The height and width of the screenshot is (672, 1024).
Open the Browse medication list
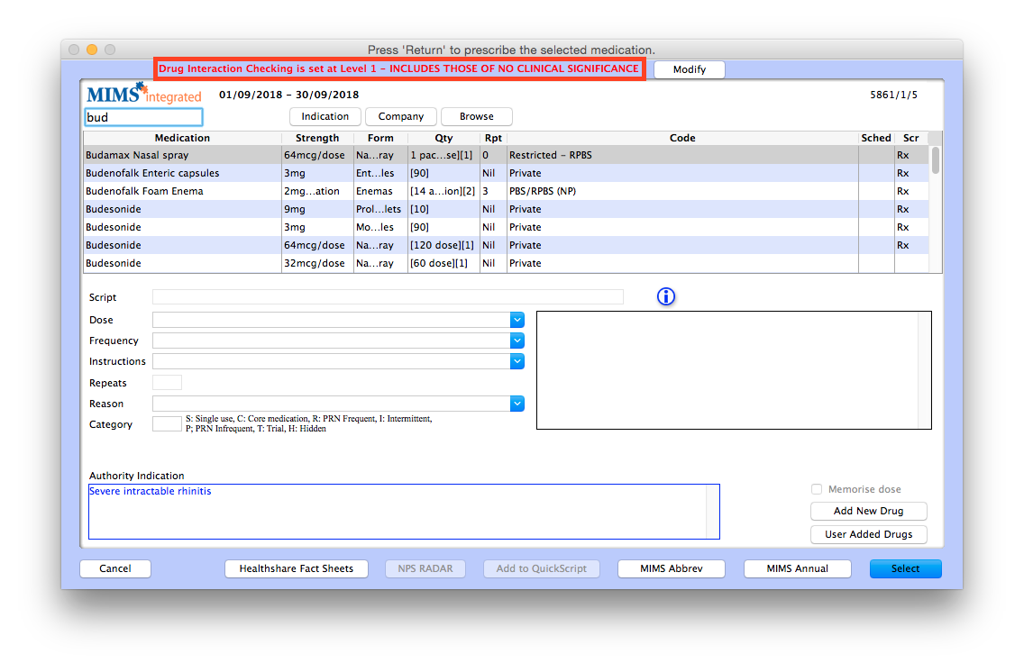(x=476, y=115)
